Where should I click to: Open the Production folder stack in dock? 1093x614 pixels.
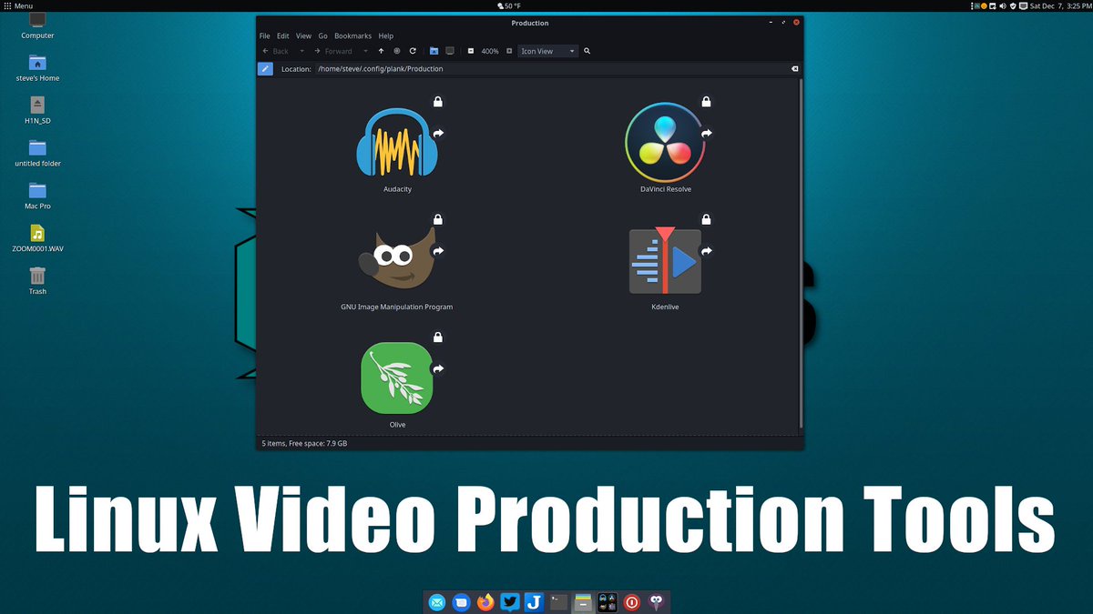tap(608, 602)
